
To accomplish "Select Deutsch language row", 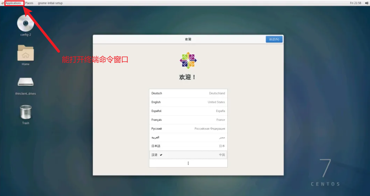I will click(188, 93).
